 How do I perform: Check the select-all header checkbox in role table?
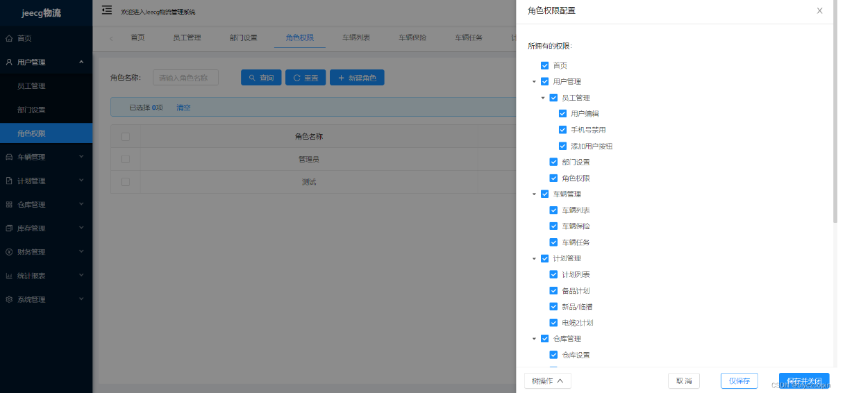click(126, 137)
